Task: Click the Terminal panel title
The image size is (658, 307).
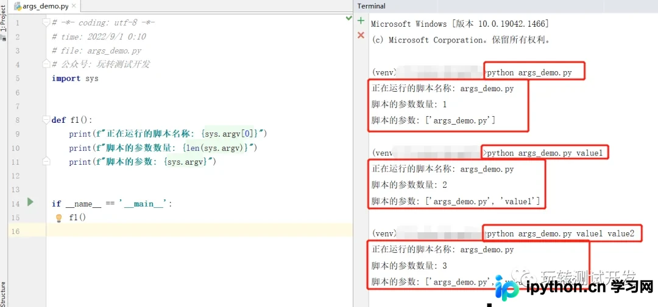Action: [x=372, y=6]
